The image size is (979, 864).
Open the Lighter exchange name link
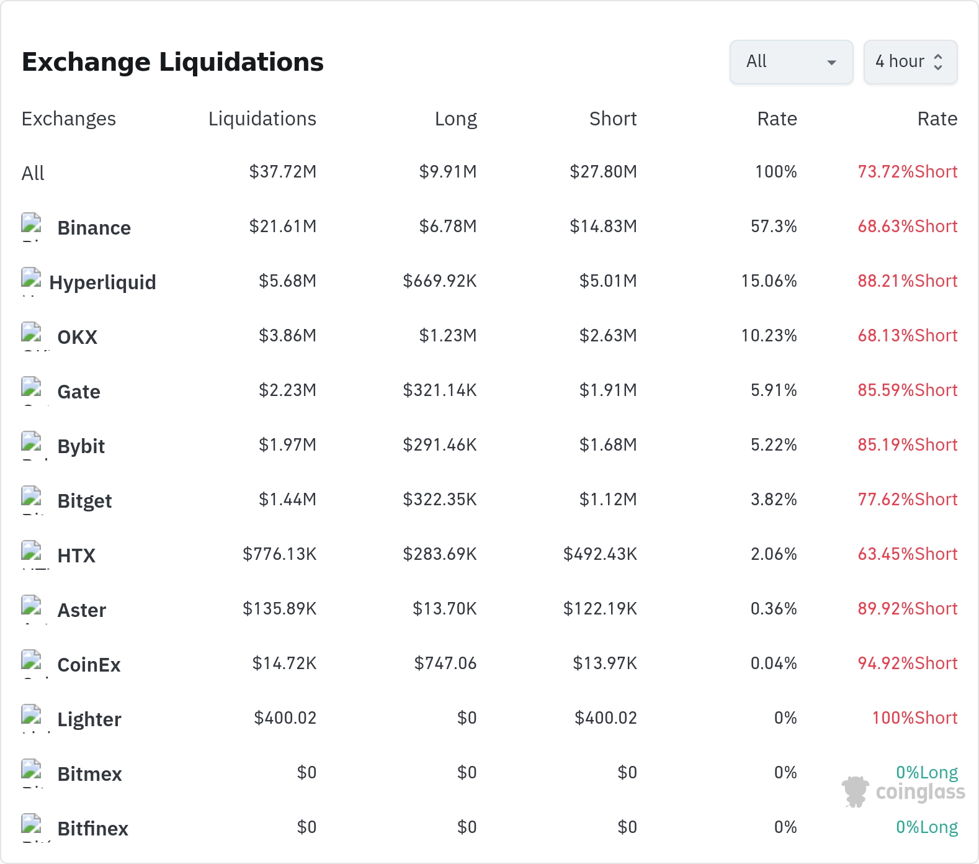pyautogui.click(x=89, y=719)
